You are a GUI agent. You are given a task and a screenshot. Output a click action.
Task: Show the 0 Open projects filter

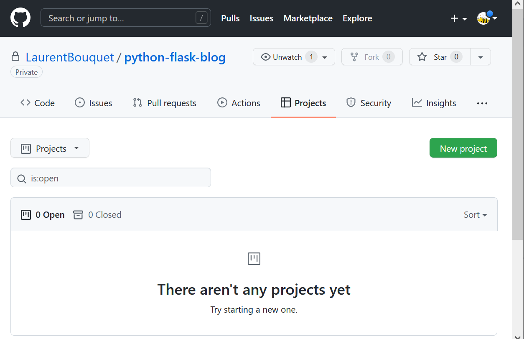tap(43, 215)
